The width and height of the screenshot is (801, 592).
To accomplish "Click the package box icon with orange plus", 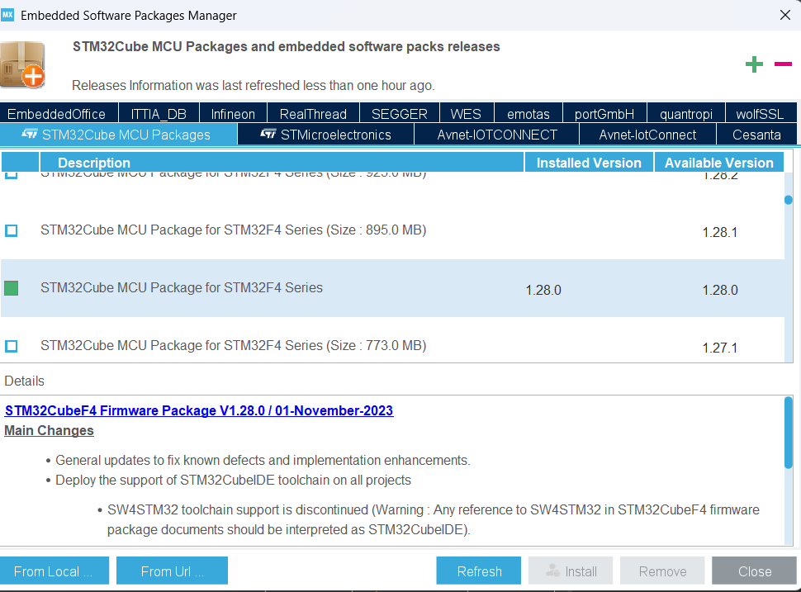I will click(22, 65).
